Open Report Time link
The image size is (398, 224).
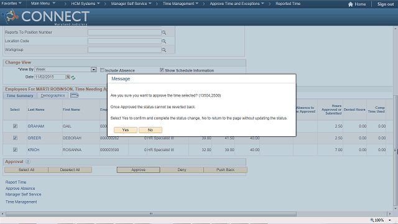[x=16, y=182]
